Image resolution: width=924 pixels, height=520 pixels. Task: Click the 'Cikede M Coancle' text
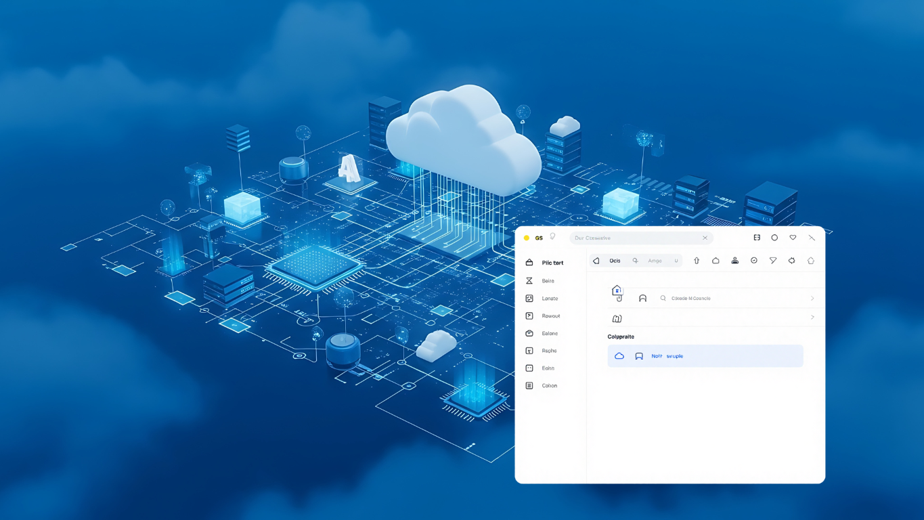[691, 299]
